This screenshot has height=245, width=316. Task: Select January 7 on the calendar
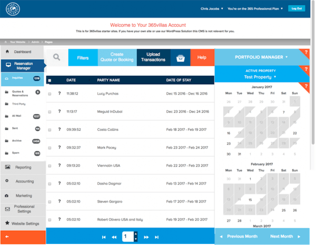tap(283, 112)
